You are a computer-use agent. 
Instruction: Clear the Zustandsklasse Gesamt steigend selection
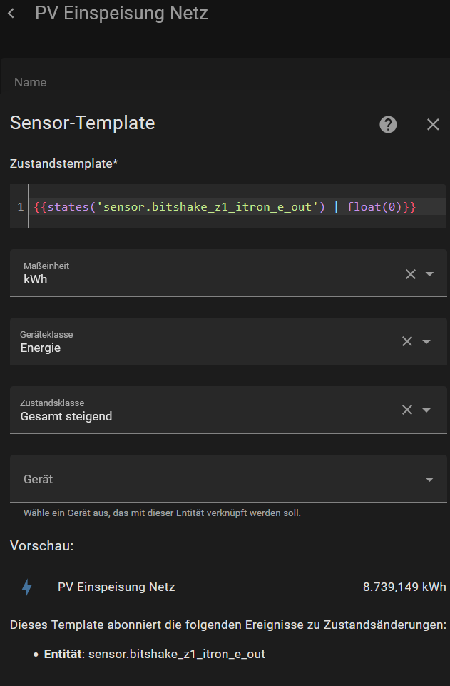click(407, 410)
